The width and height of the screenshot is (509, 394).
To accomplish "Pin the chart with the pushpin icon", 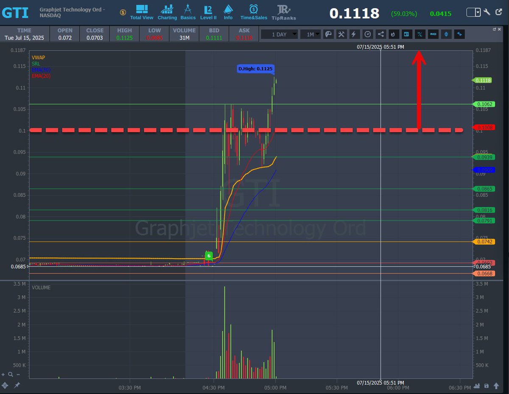I will pos(17,385).
